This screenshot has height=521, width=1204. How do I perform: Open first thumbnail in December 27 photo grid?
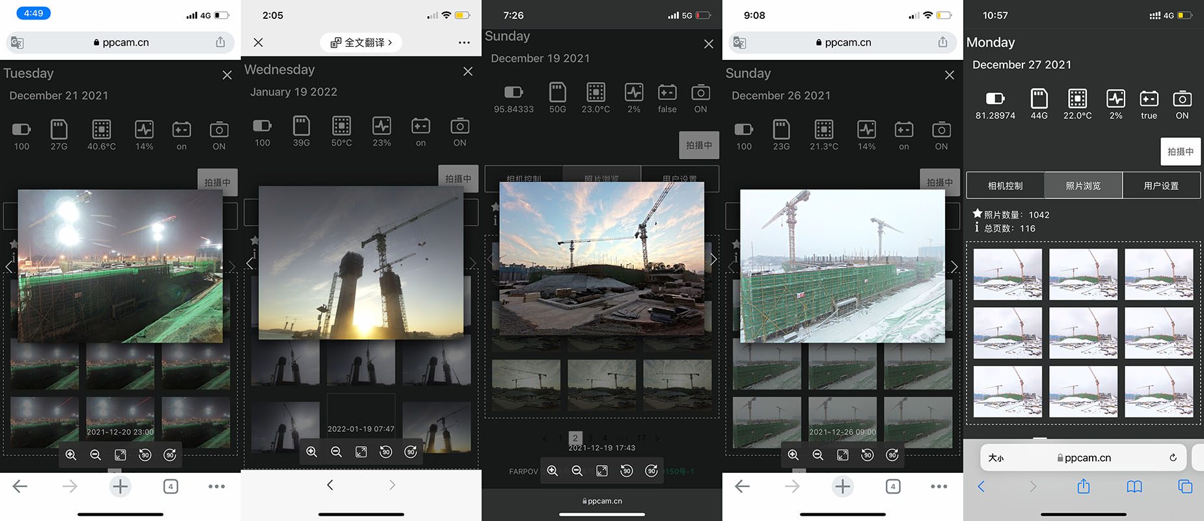1007,274
